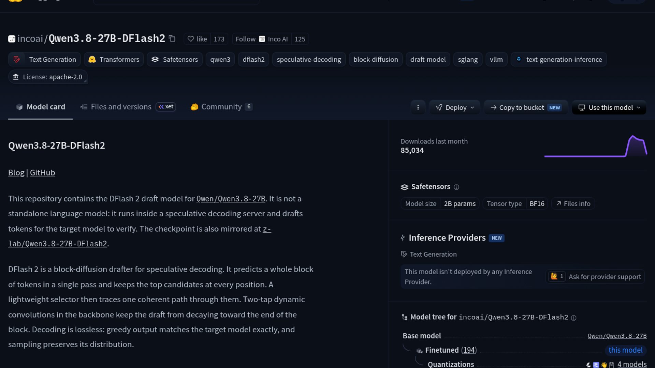Click Ask for provider support
The height and width of the screenshot is (368, 655).
tap(595, 277)
